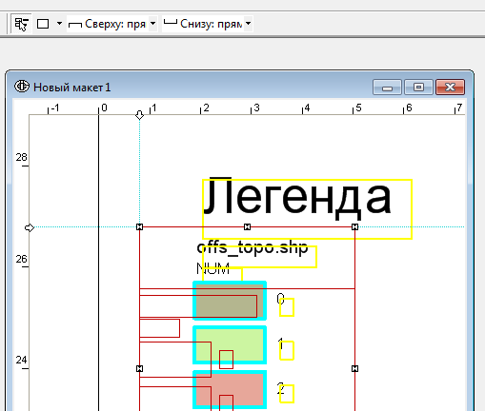This screenshot has width=485, height=411.
Task: Click the tan color swatch for class 0
Action: pyautogui.click(x=230, y=301)
